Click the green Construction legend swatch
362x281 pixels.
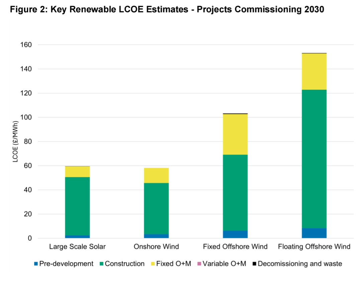(101, 264)
